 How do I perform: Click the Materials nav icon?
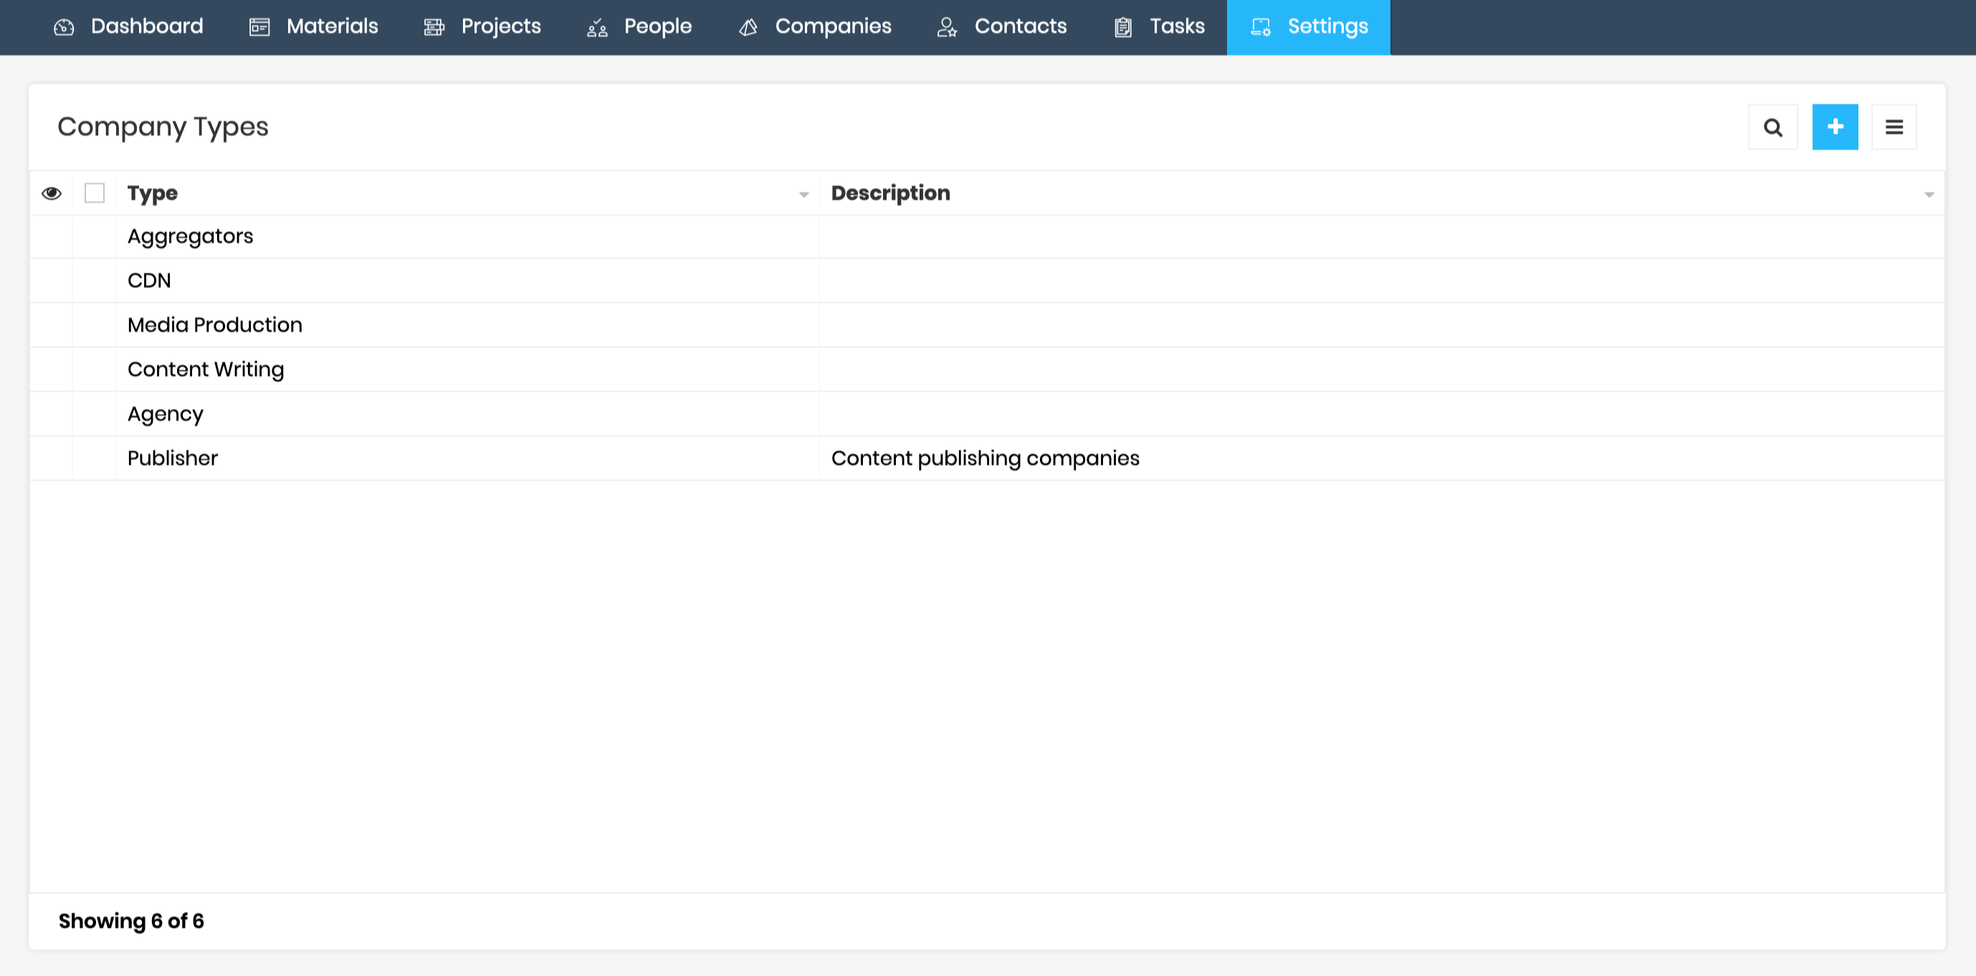tap(259, 28)
